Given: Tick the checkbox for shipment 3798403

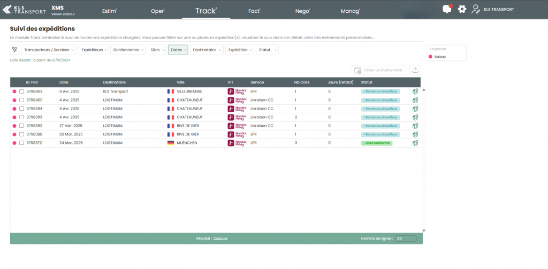Looking at the screenshot, I should [21, 91].
